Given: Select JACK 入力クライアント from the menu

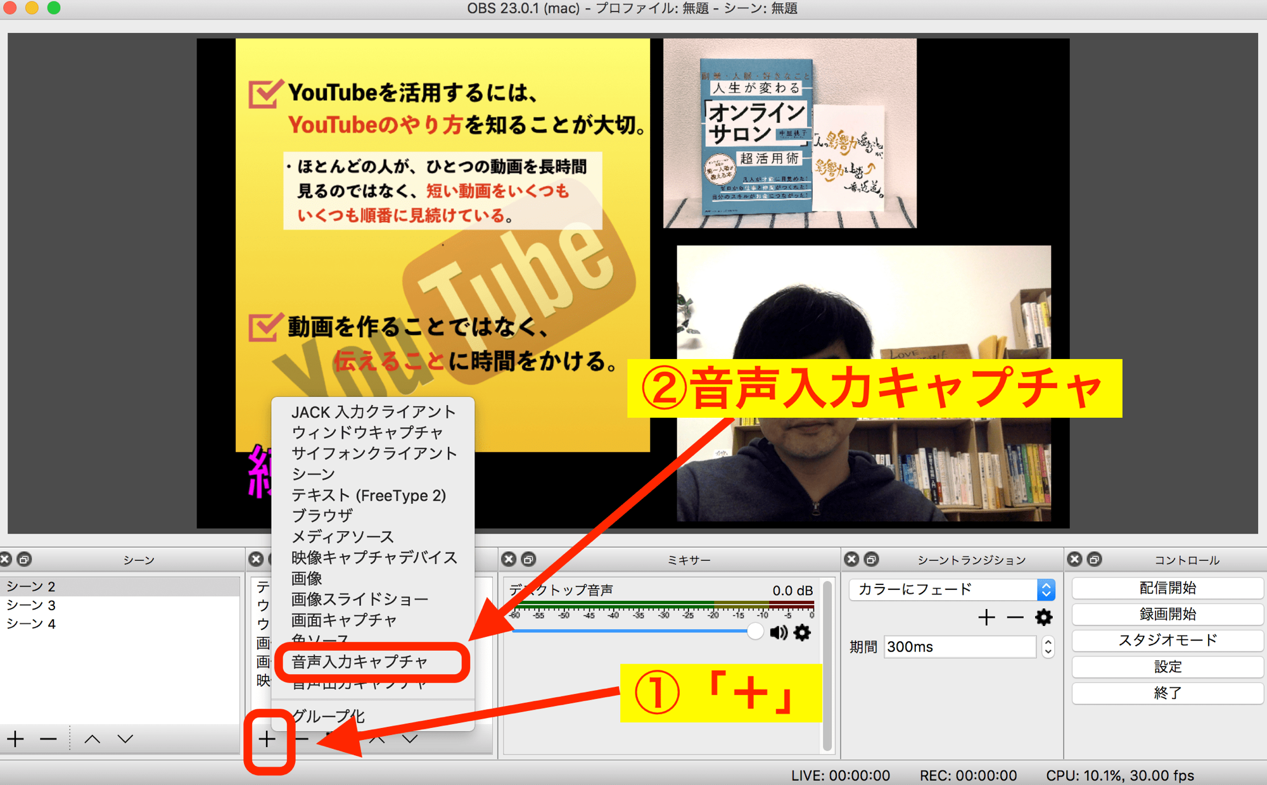Looking at the screenshot, I should tap(373, 412).
